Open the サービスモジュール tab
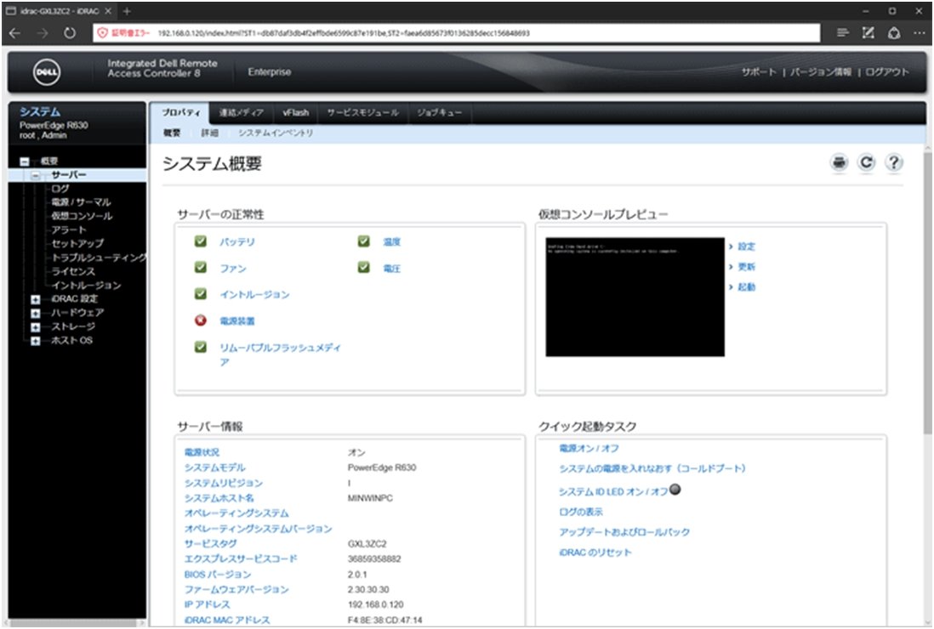934x629 pixels. coord(362,112)
